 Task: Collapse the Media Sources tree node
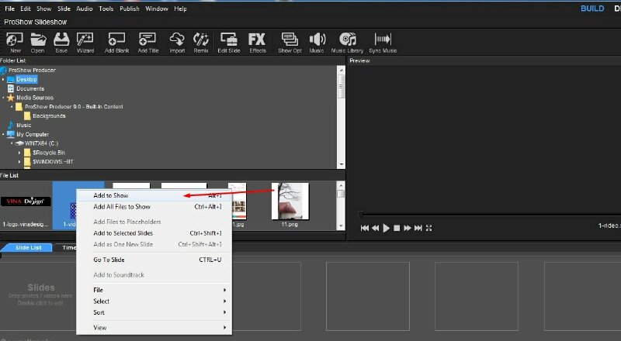3,98
